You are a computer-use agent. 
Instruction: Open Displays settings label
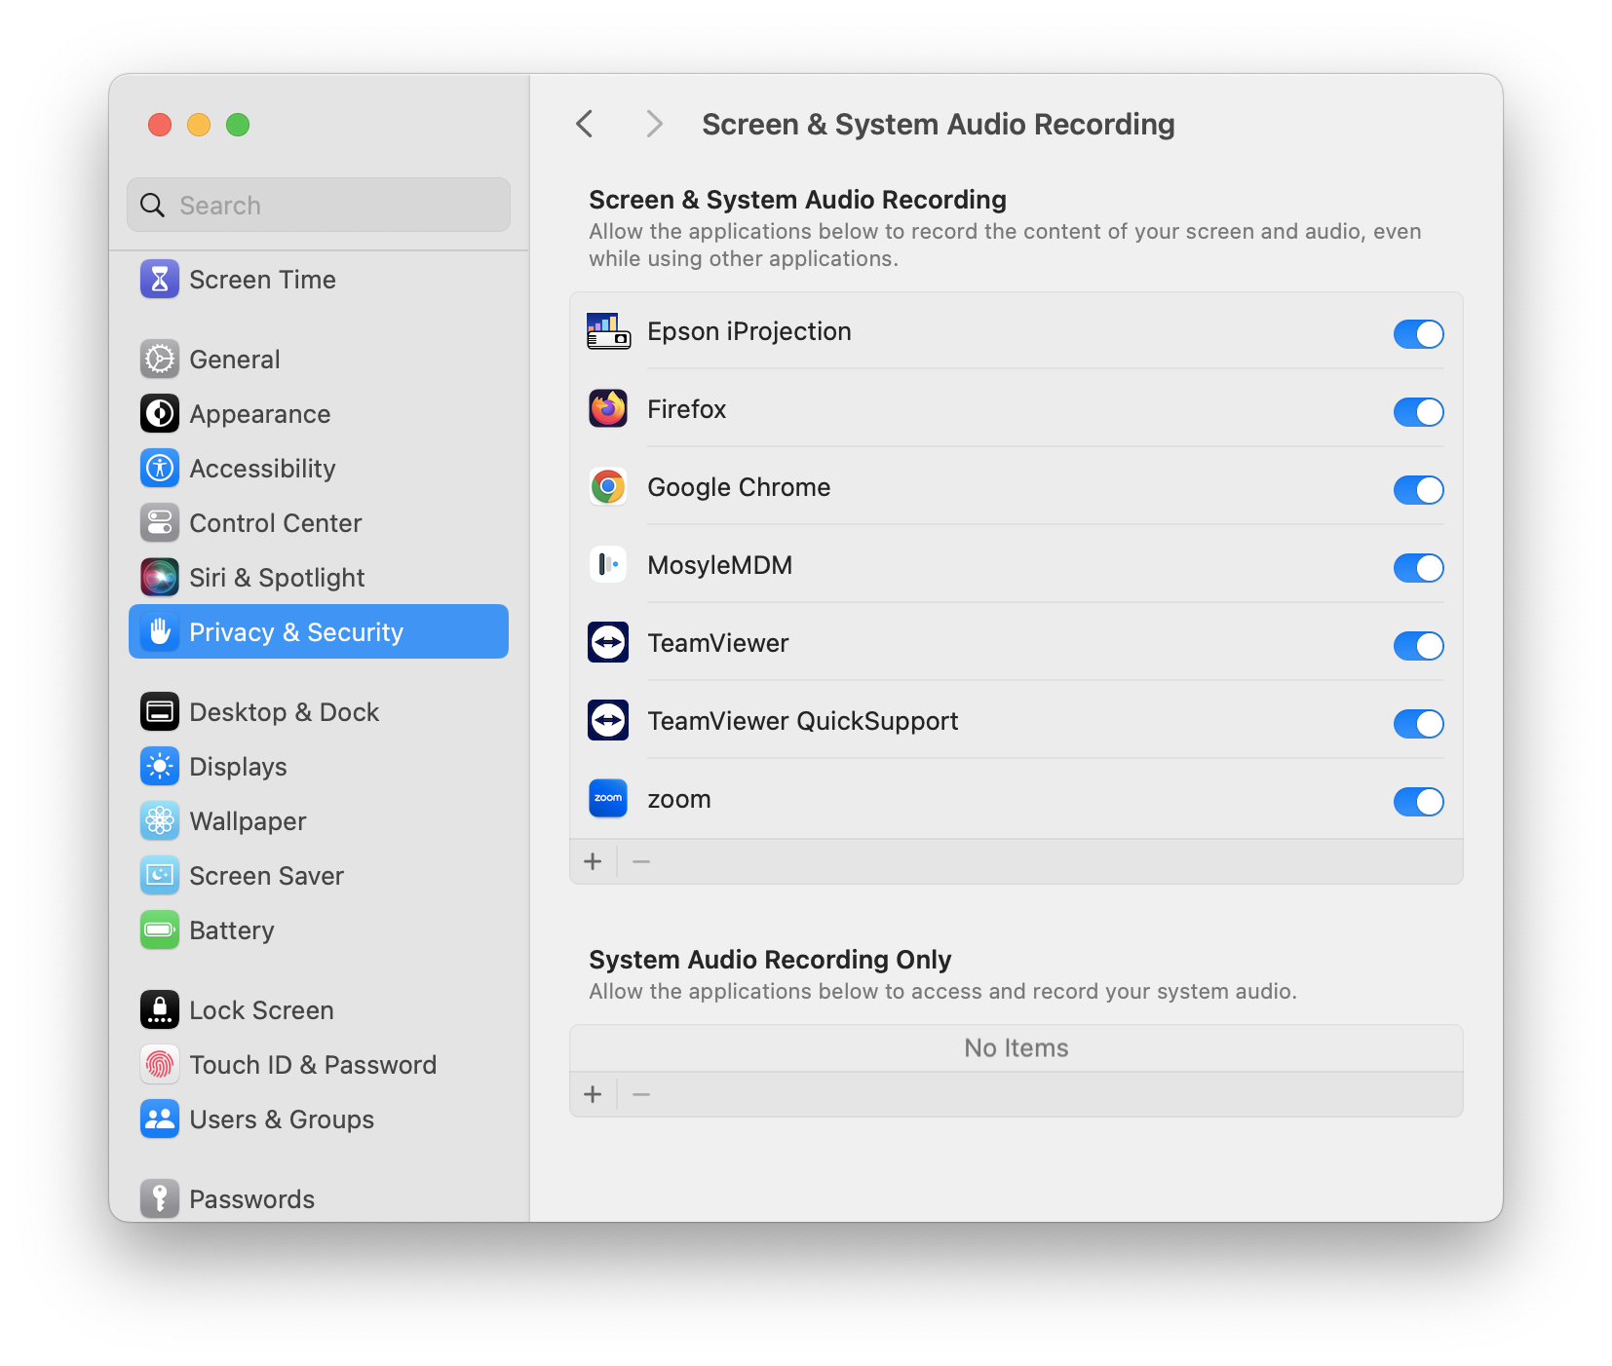238,767
